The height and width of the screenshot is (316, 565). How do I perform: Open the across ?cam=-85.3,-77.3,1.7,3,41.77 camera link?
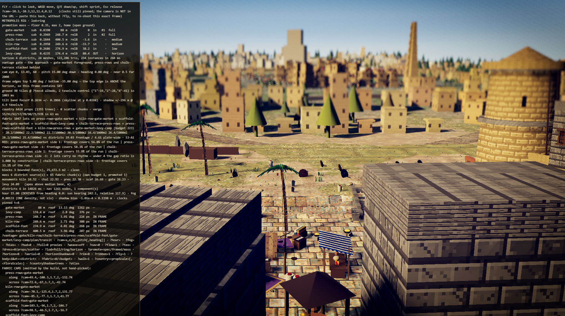click(x=39, y=296)
